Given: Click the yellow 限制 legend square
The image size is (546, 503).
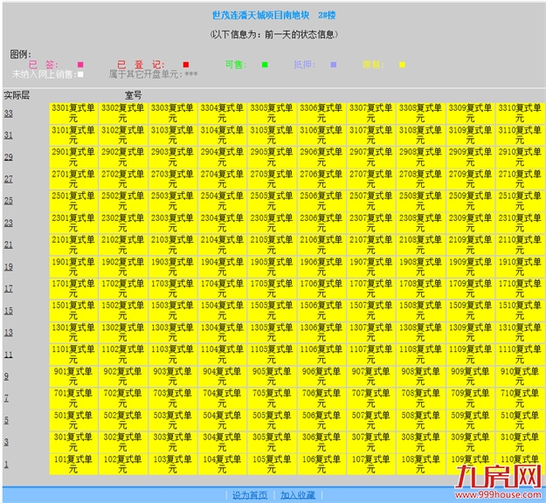Looking at the screenshot, I should [x=402, y=65].
